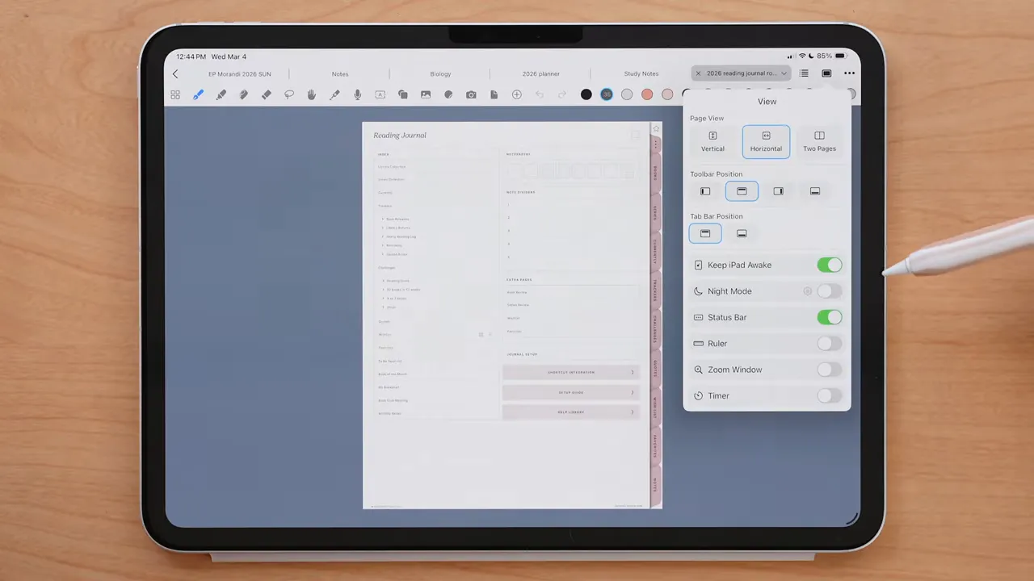Set toolbar position to right side

click(779, 191)
